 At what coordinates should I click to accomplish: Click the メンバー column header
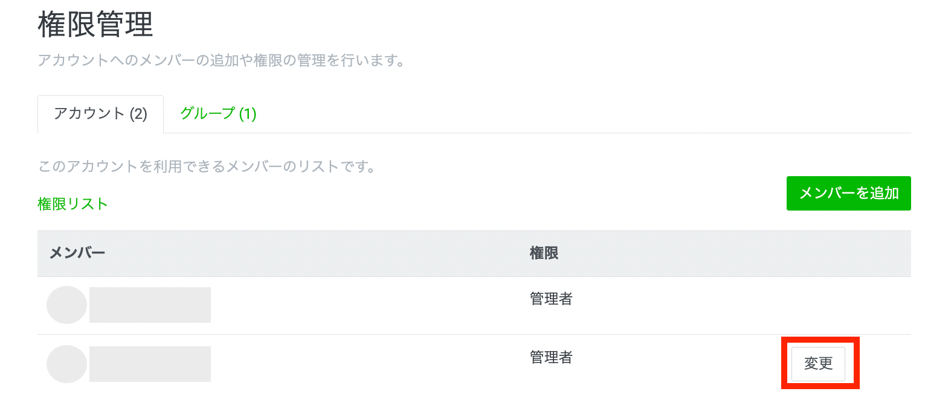77,253
